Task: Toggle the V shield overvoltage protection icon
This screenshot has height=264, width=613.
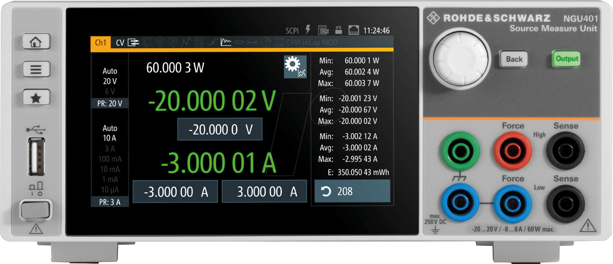Action: point(160,42)
